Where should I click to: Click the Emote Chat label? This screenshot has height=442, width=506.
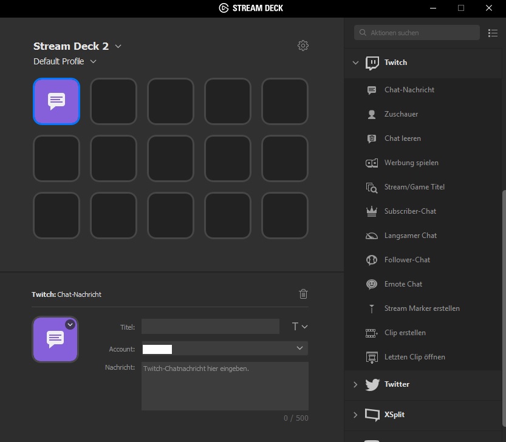pyautogui.click(x=403, y=284)
